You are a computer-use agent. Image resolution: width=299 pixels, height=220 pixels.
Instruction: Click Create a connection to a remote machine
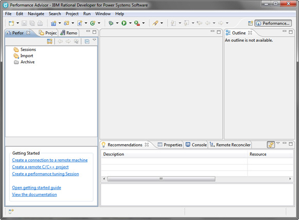50,160
